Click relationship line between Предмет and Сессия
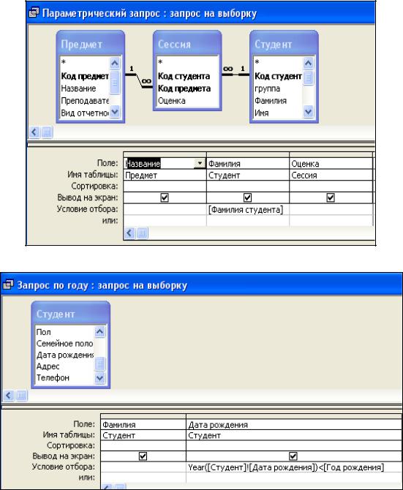The height and width of the screenshot is (490, 403). point(139,80)
